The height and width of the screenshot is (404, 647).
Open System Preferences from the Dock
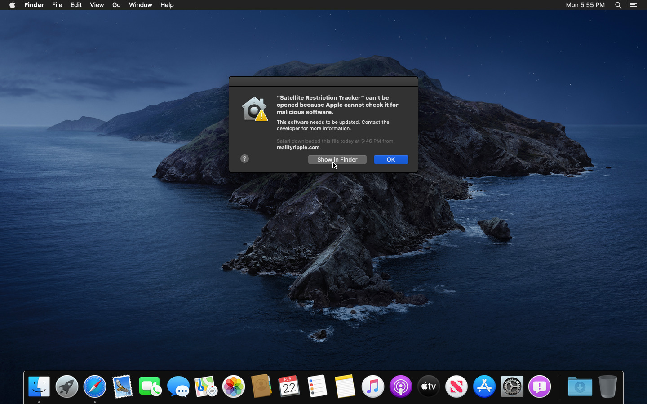(x=512, y=386)
